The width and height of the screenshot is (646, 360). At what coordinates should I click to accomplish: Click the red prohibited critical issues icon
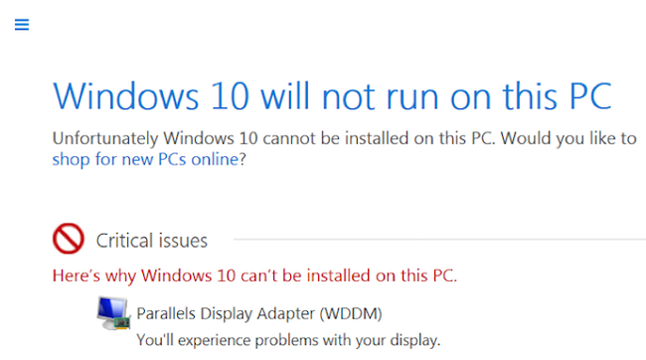69,239
